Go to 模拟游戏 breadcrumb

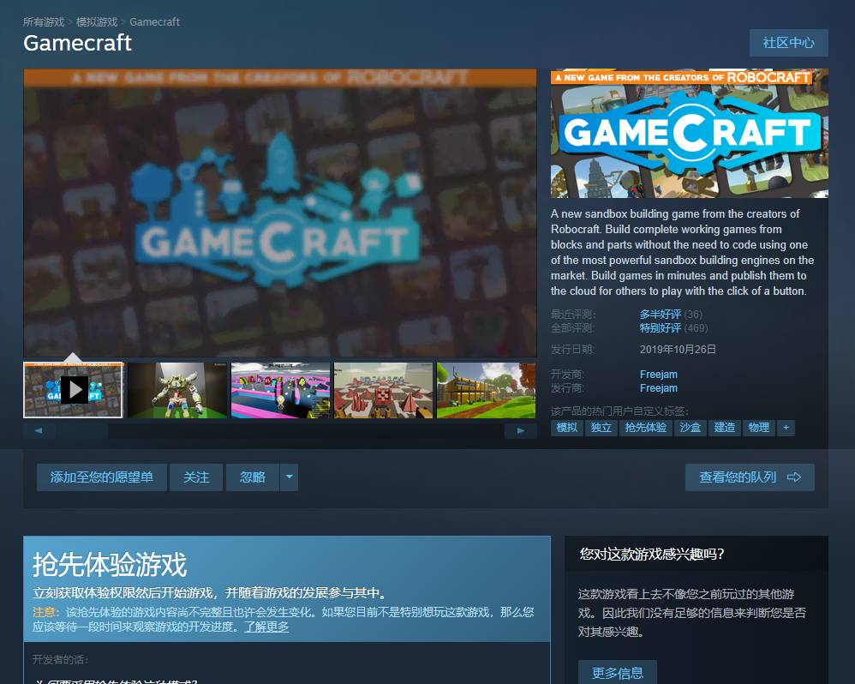(x=97, y=21)
